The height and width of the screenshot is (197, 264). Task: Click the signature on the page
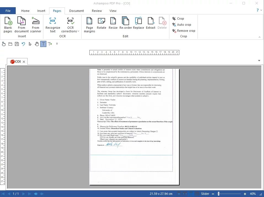tap(114, 145)
